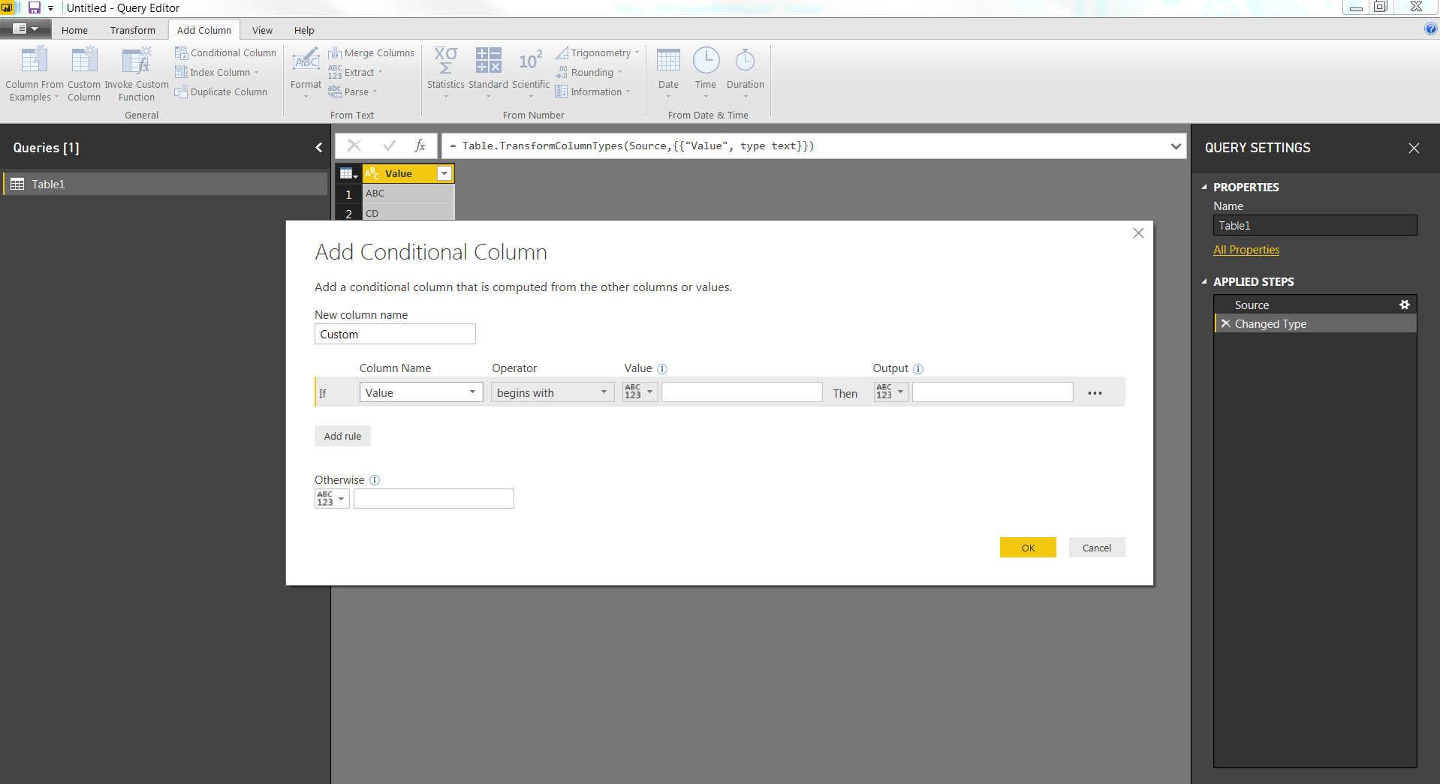The height and width of the screenshot is (784, 1440).
Task: Switch to the Home tab
Action: pyautogui.click(x=74, y=30)
